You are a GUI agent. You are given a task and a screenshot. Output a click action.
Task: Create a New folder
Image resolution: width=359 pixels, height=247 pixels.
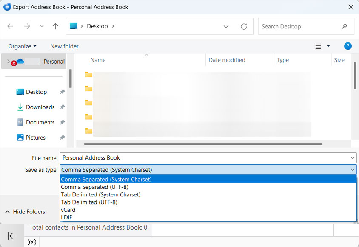[x=64, y=46]
